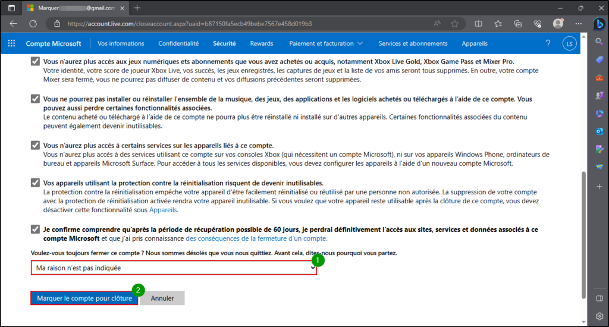Open Browser essentials heart icon

[538, 24]
